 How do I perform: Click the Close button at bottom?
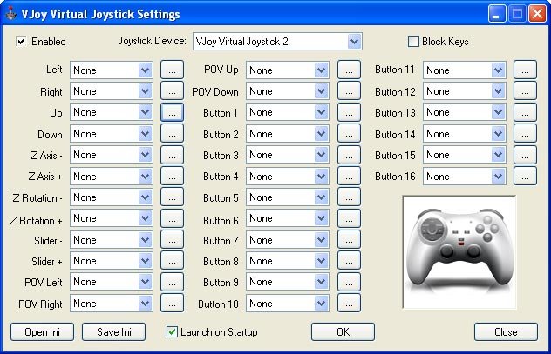pyautogui.click(x=506, y=332)
